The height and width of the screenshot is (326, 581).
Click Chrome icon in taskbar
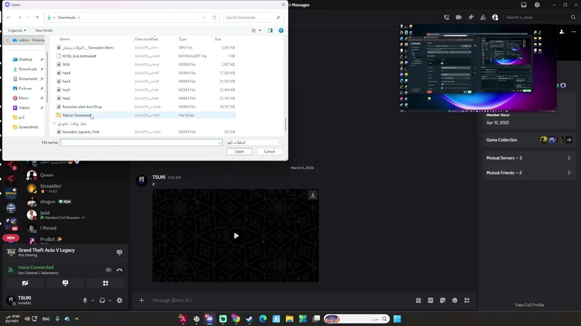236,319
